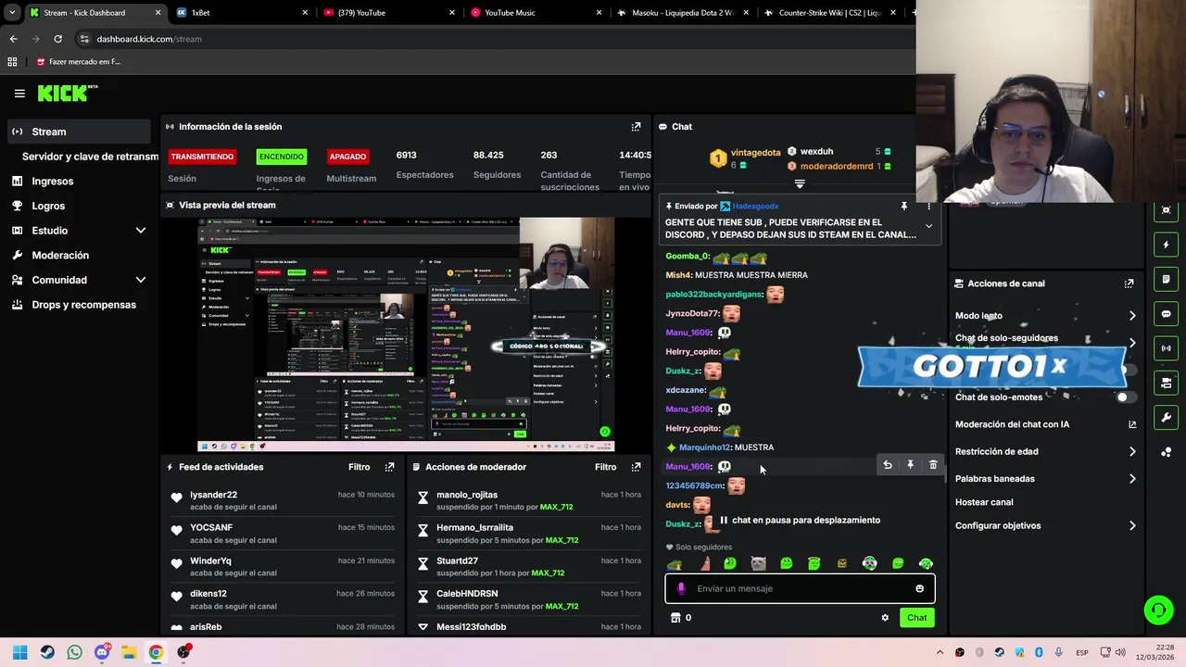Screen dimensions: 1186x667
Task: Open Servidor y clave de retransmisión
Action: pos(90,157)
